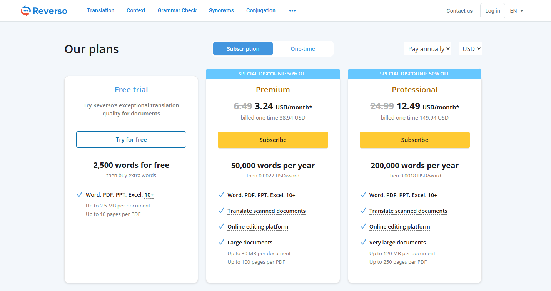
Task: Click Translate scanned documents under Premium
Action: pos(266,211)
